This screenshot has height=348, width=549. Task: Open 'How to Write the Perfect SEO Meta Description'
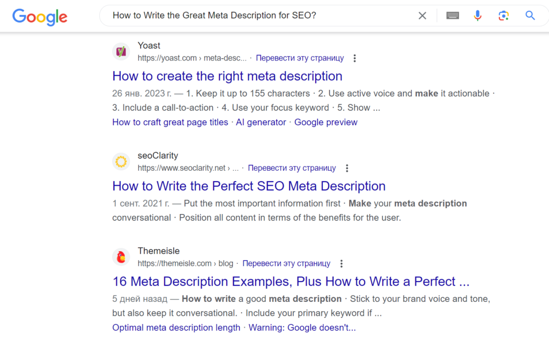249,186
